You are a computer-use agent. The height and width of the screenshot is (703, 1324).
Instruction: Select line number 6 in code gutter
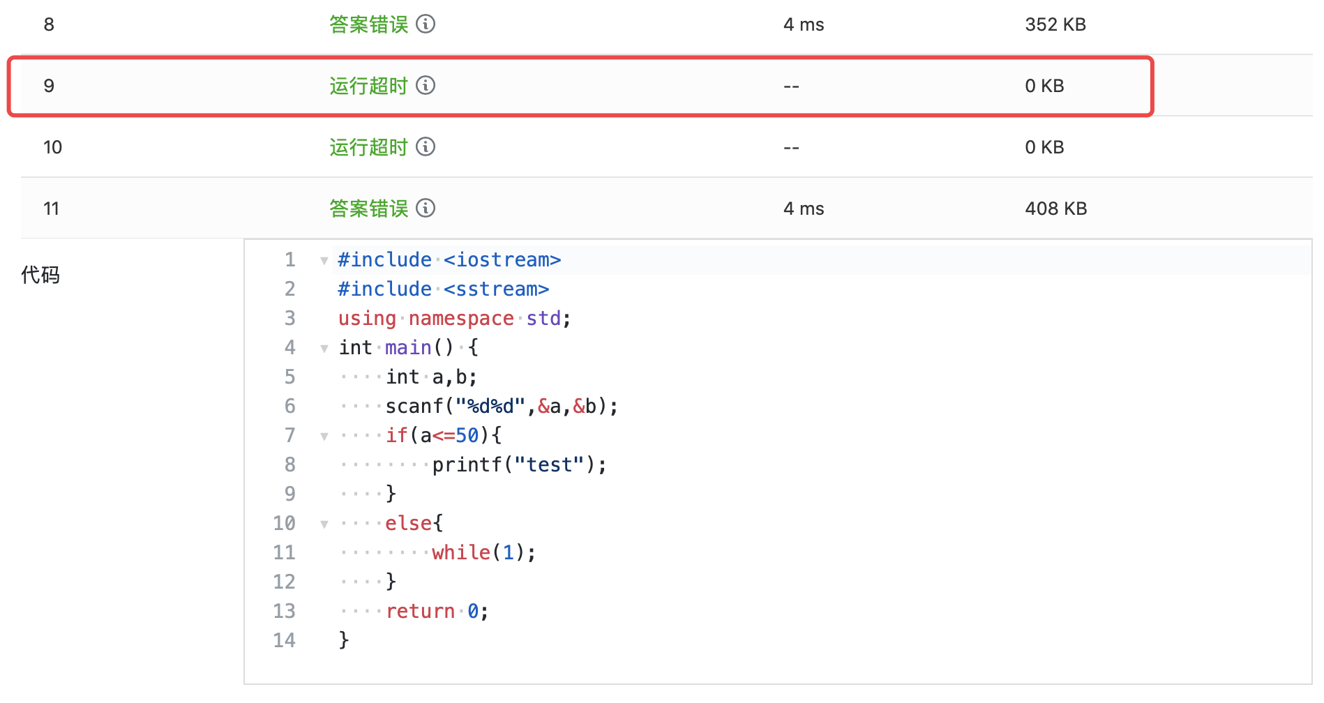[290, 406]
